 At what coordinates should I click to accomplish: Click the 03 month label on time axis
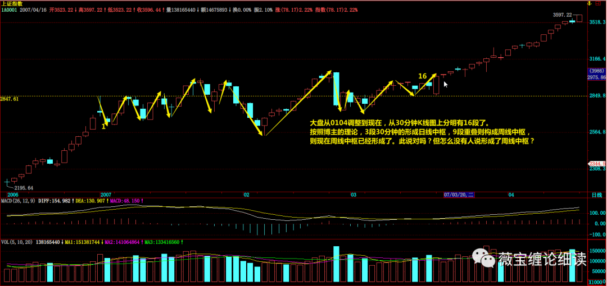(354, 195)
